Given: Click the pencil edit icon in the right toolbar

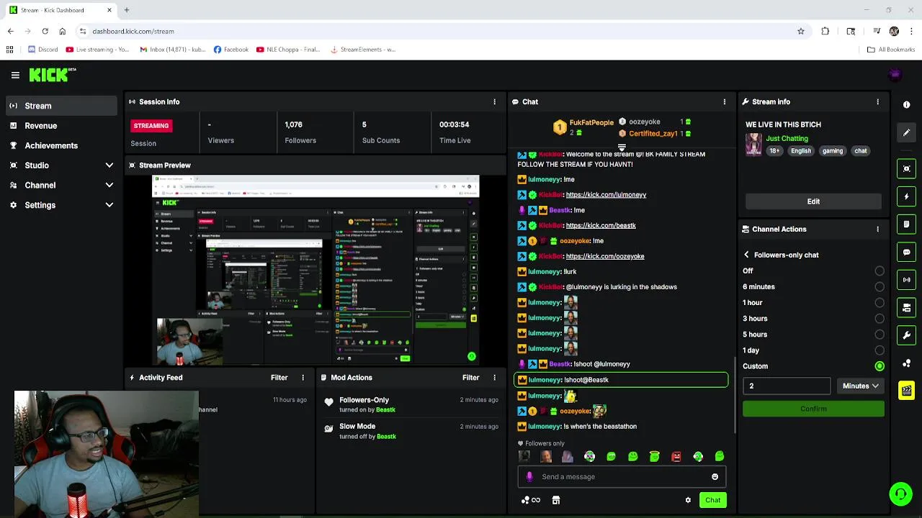Looking at the screenshot, I should click(x=906, y=132).
